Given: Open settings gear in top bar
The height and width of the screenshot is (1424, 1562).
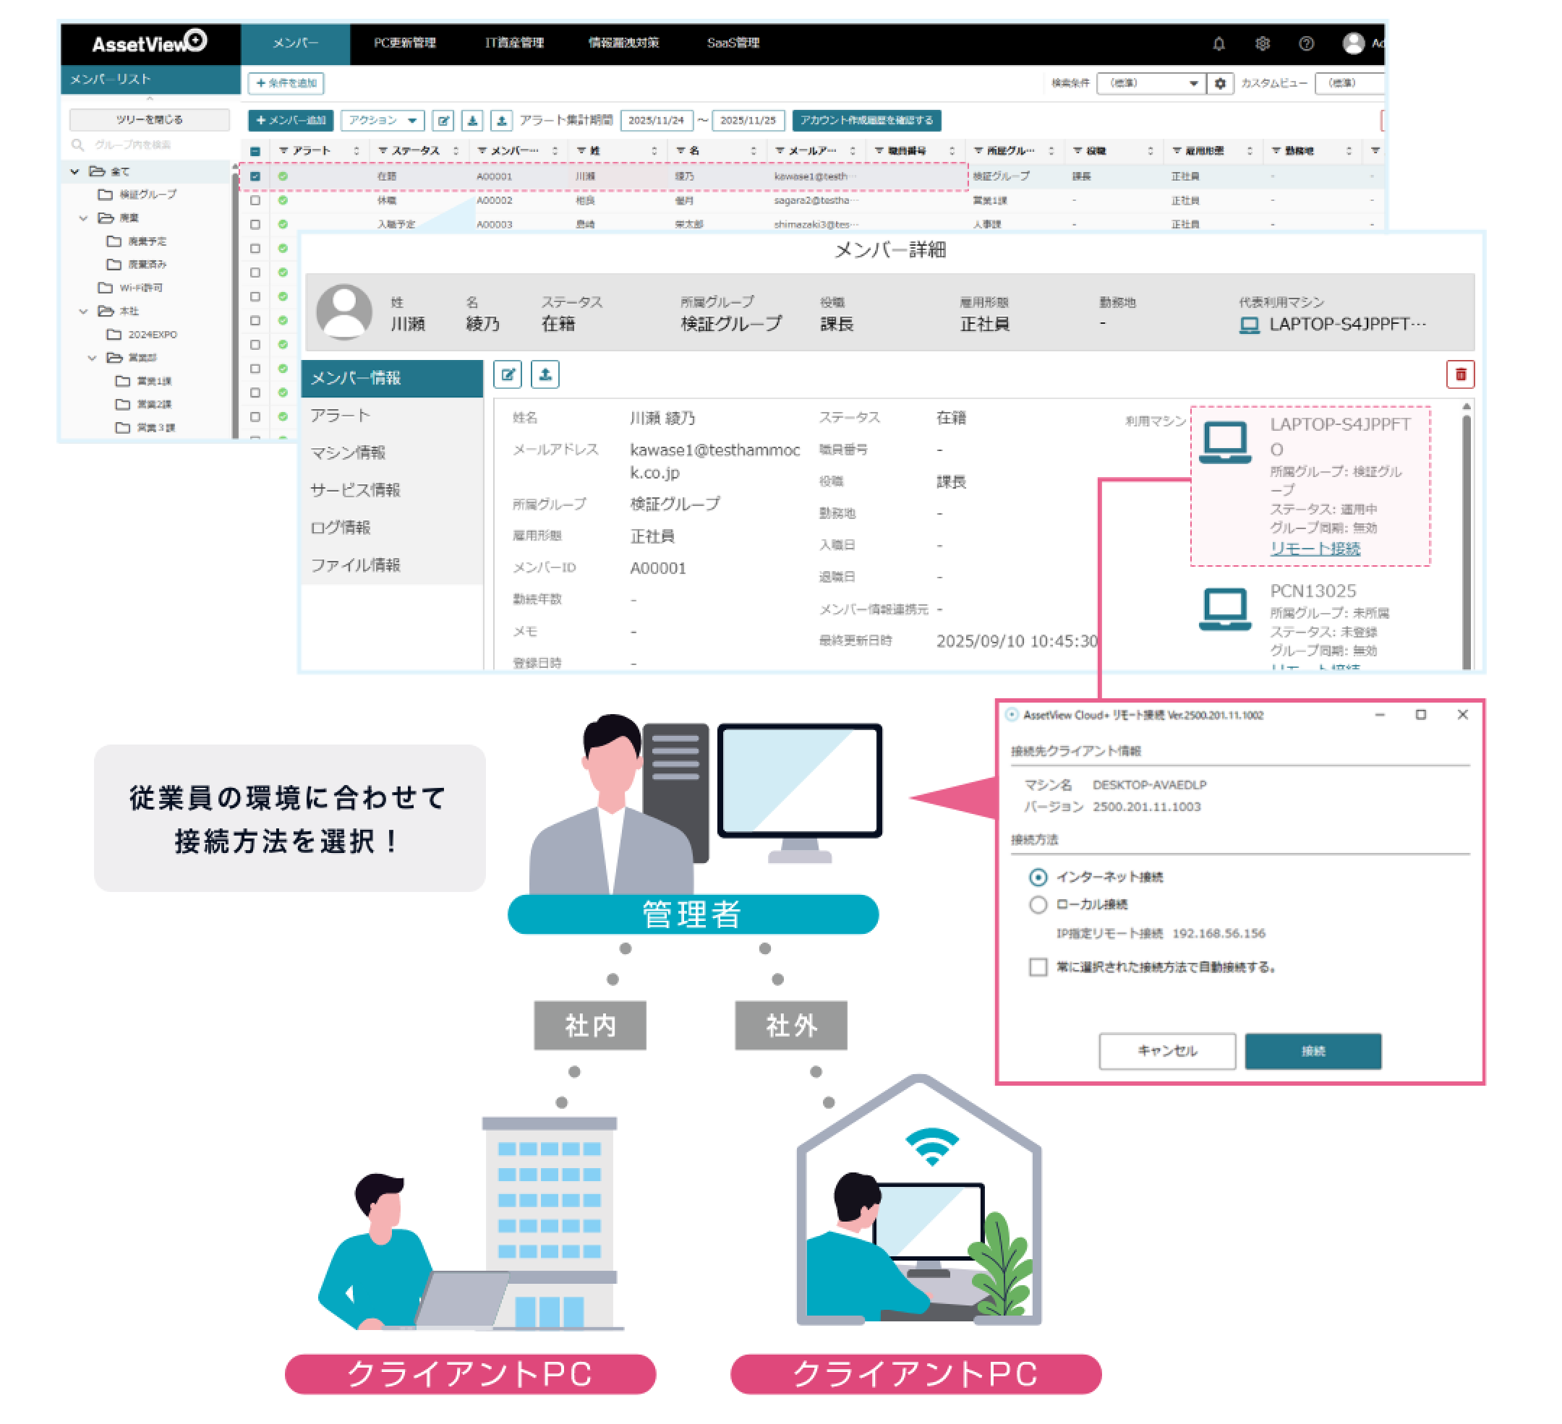Looking at the screenshot, I should [1262, 43].
